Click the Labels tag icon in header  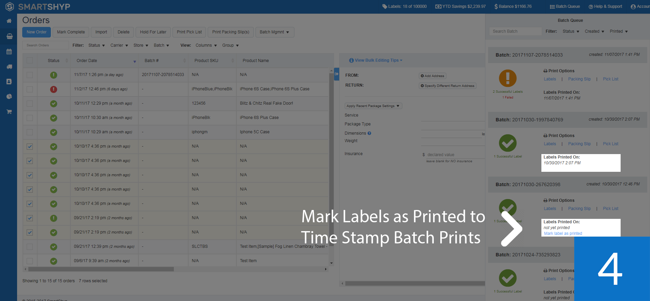point(385,6)
